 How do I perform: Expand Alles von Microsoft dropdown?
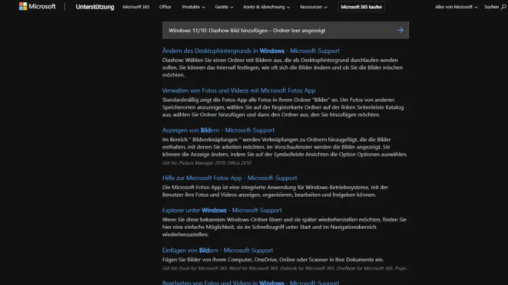[456, 7]
